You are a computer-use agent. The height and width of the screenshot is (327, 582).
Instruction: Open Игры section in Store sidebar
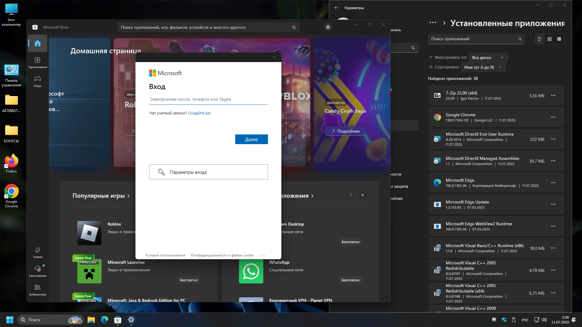(x=38, y=81)
